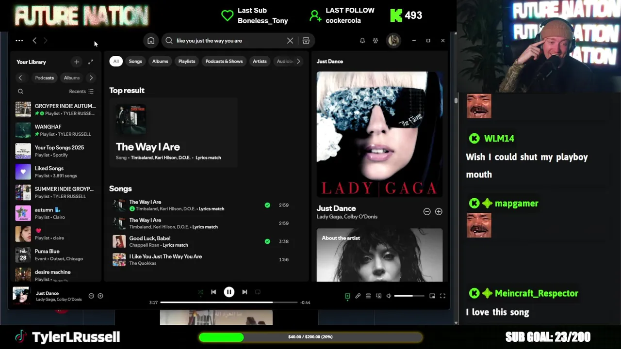Click plus icon in the bottom player bar

point(100,296)
